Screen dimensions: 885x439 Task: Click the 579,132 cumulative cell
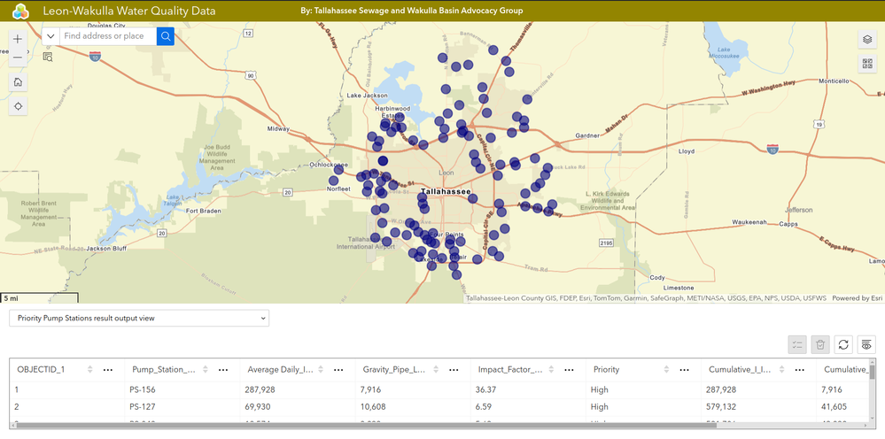758,407
